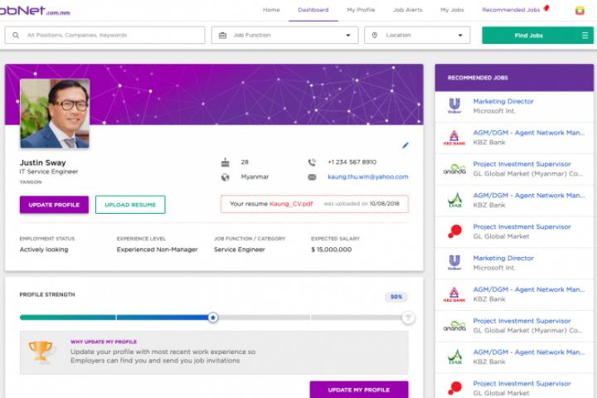Image resolution: width=597 pixels, height=398 pixels.
Task: Click the first ananda logo icon
Action: (x=454, y=169)
